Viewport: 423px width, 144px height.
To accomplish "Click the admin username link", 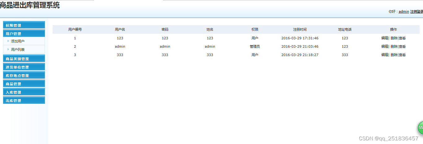I will (x=404, y=11).
